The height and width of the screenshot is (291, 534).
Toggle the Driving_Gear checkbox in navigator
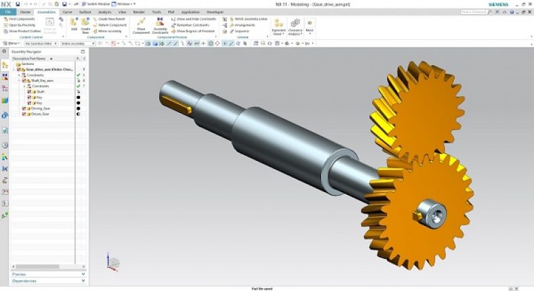click(x=25, y=108)
